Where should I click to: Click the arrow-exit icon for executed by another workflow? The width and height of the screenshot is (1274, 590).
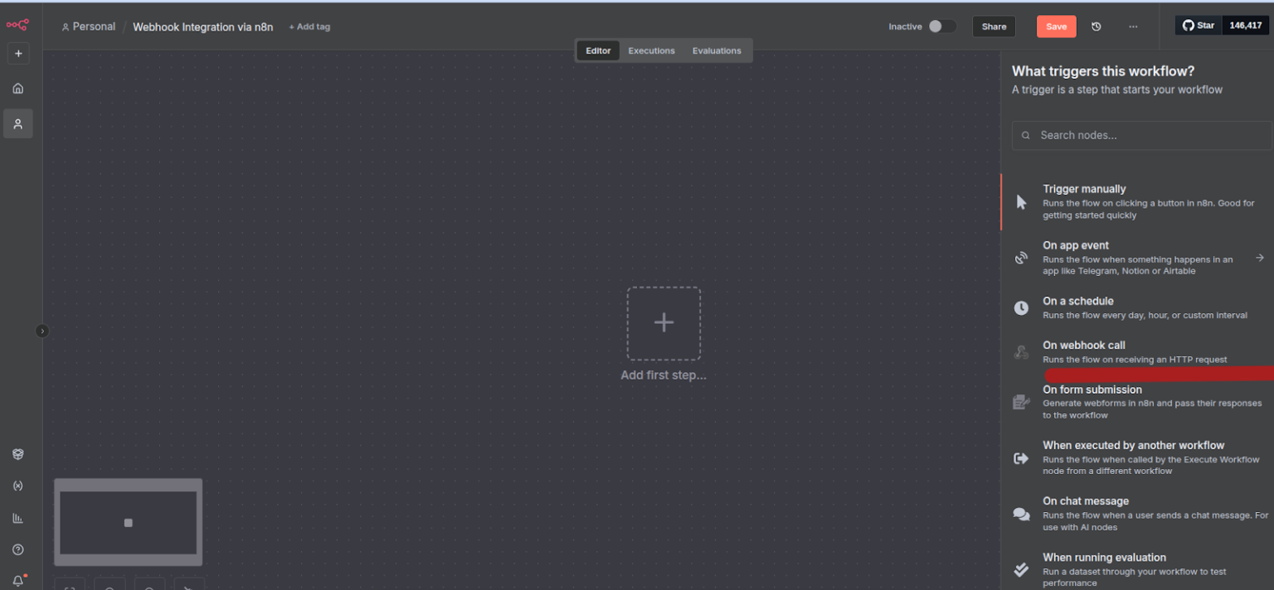pyautogui.click(x=1021, y=458)
